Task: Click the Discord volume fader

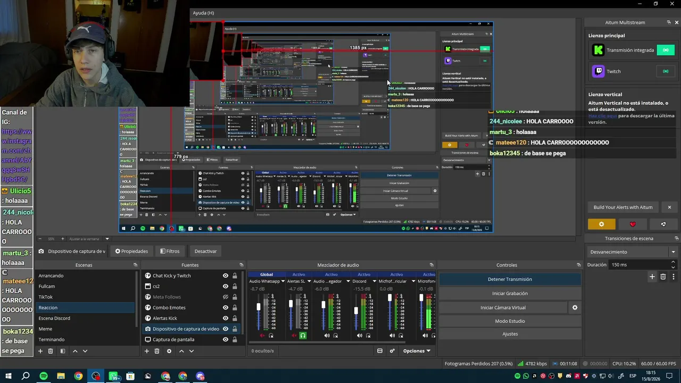Action: click(356, 311)
